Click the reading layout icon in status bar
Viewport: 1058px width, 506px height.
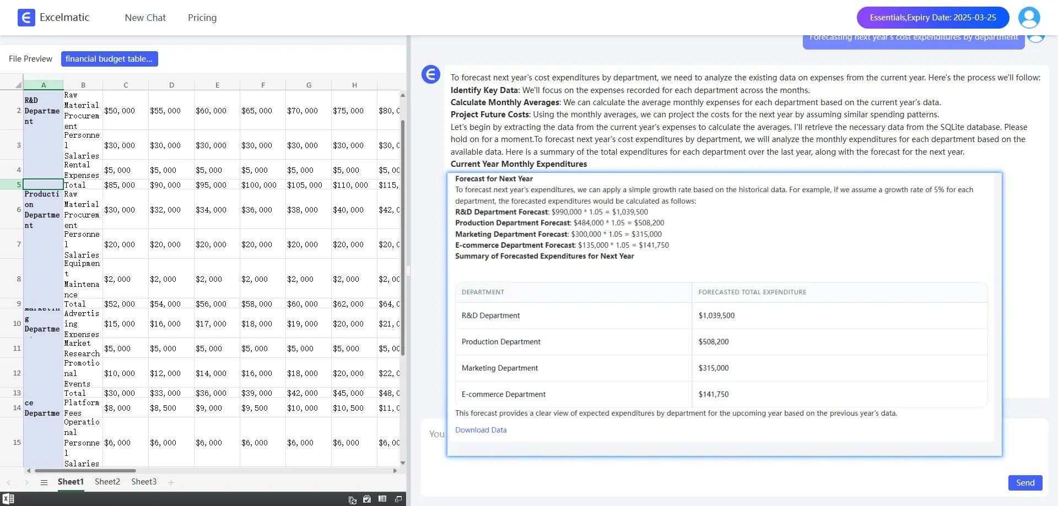point(382,499)
